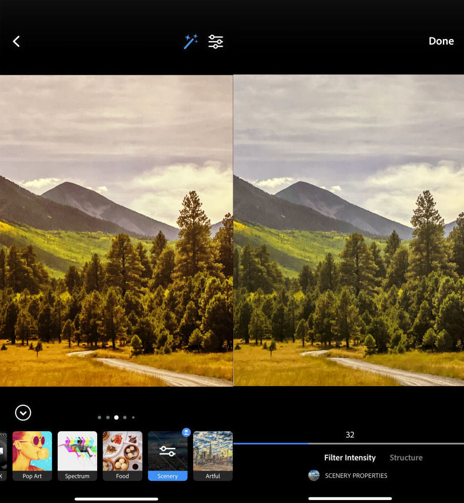Jump to the first filter page dot
Viewport: 464px width, 503px height.
tap(99, 417)
